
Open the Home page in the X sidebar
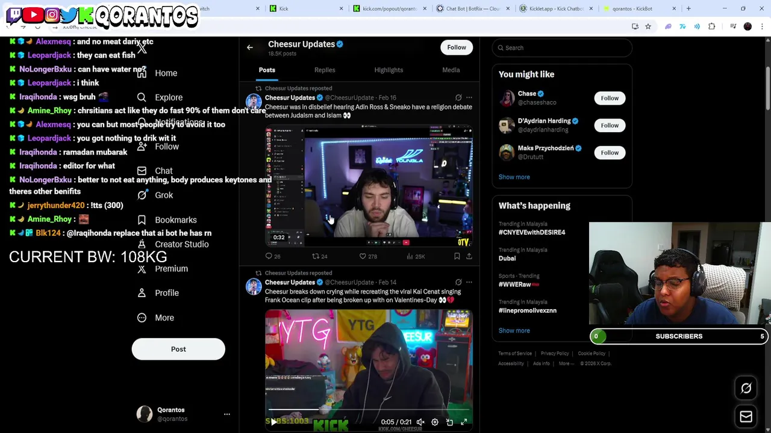[157, 73]
